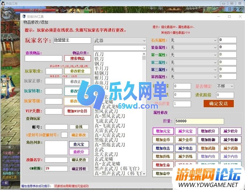Click the 增加金币 button
The image size is (245, 190).
tap(163, 140)
